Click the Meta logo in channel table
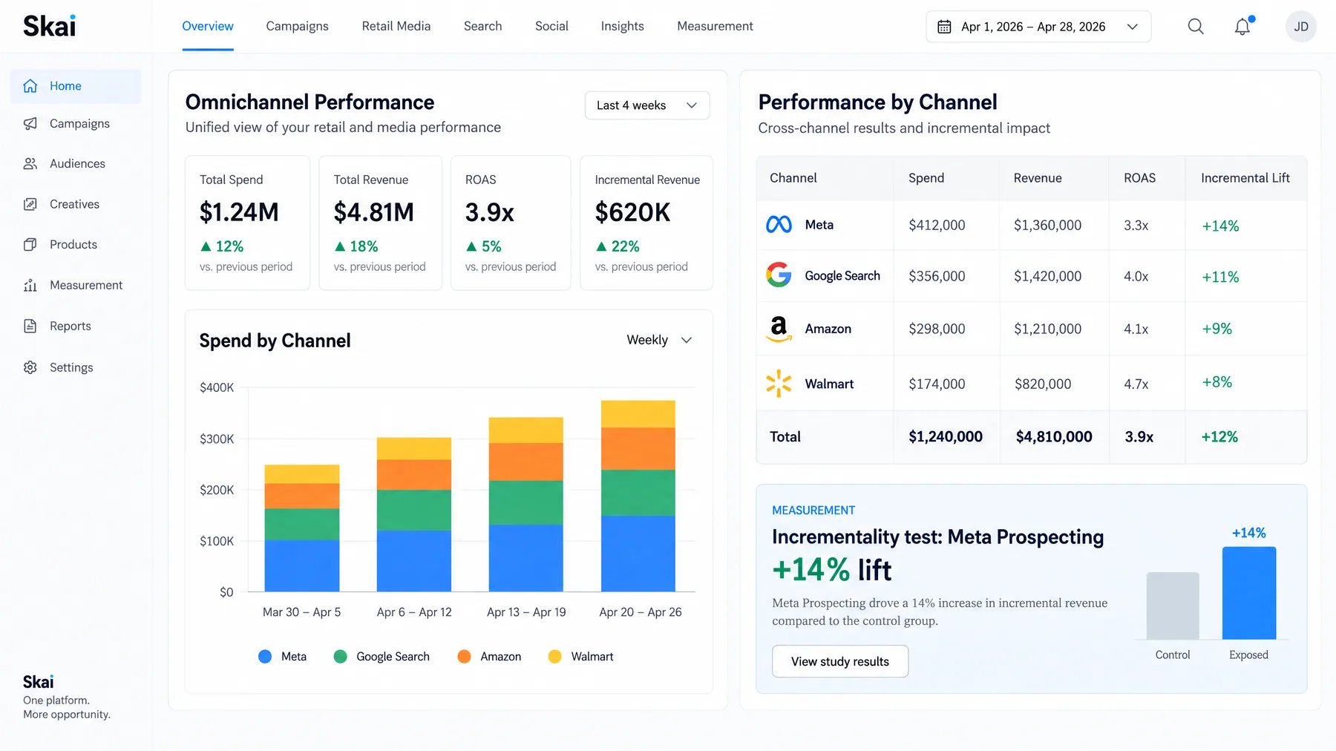Image resolution: width=1336 pixels, height=751 pixels. [779, 224]
